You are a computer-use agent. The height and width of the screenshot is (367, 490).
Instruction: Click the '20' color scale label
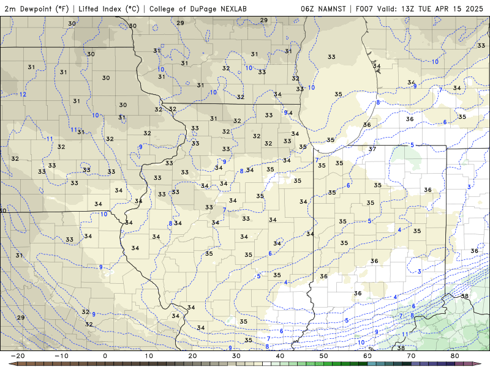click(192, 356)
